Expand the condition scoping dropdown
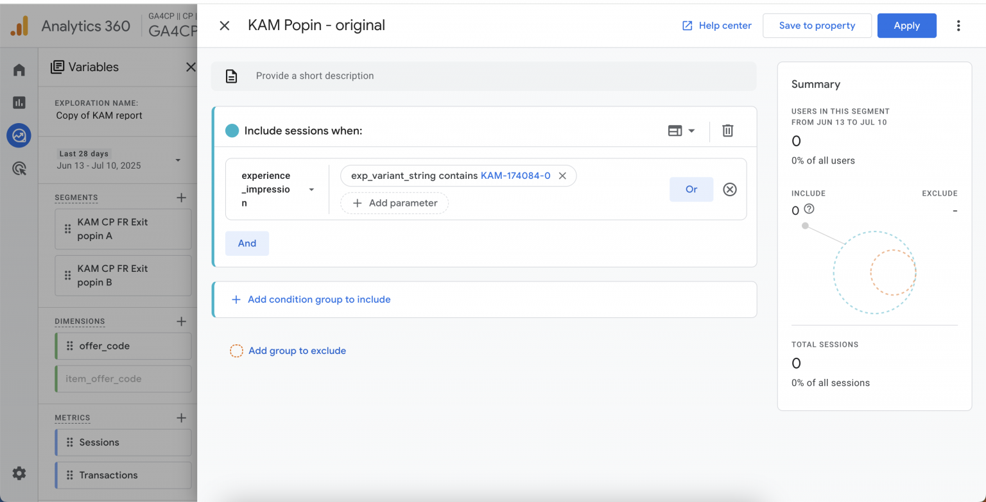 [x=681, y=131]
